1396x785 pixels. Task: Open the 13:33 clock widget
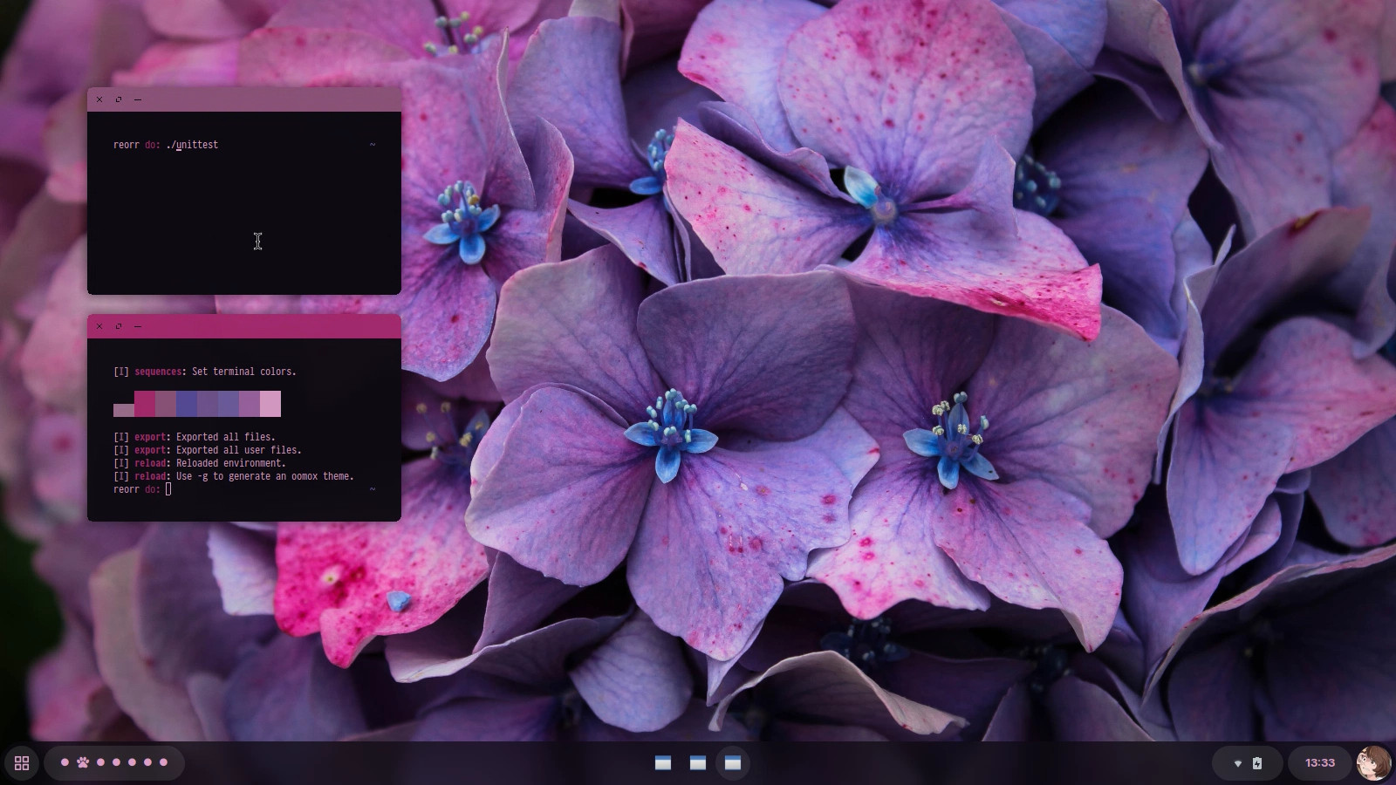[x=1320, y=763]
